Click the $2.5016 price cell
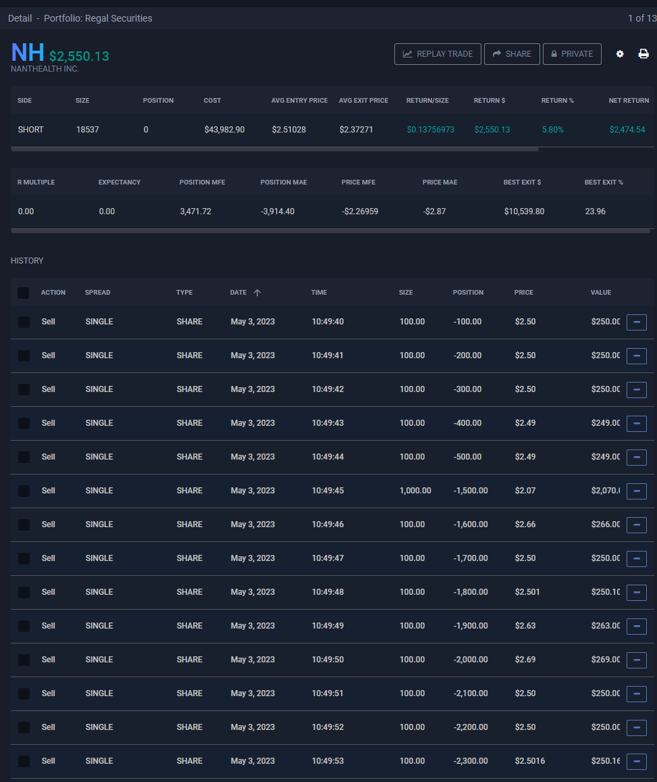Viewport: 657px width, 782px height. coord(530,761)
